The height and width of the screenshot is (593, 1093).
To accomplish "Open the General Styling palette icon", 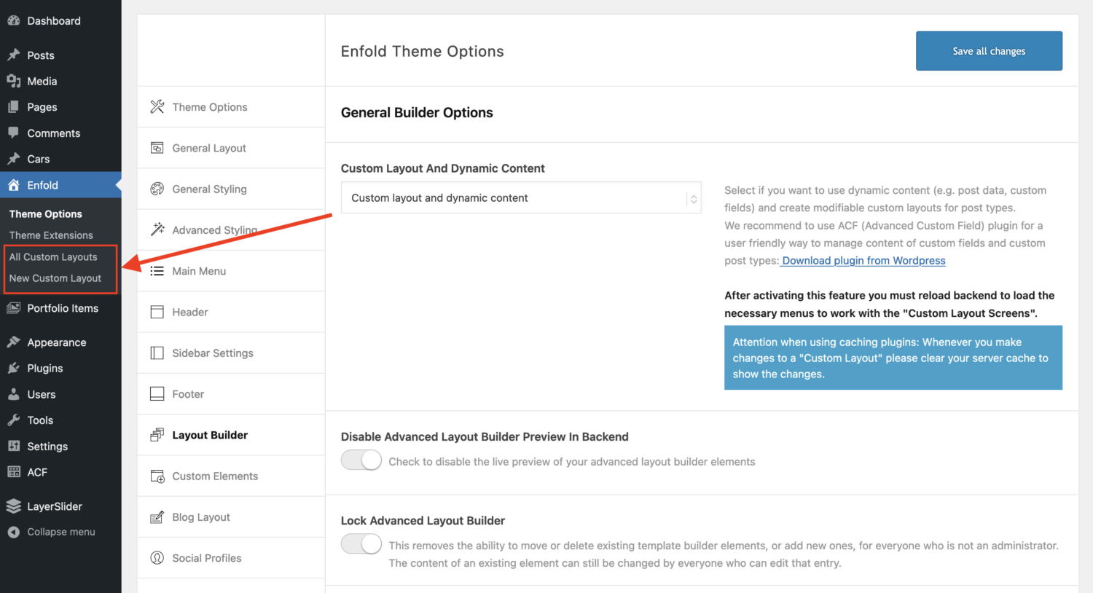I will (157, 189).
